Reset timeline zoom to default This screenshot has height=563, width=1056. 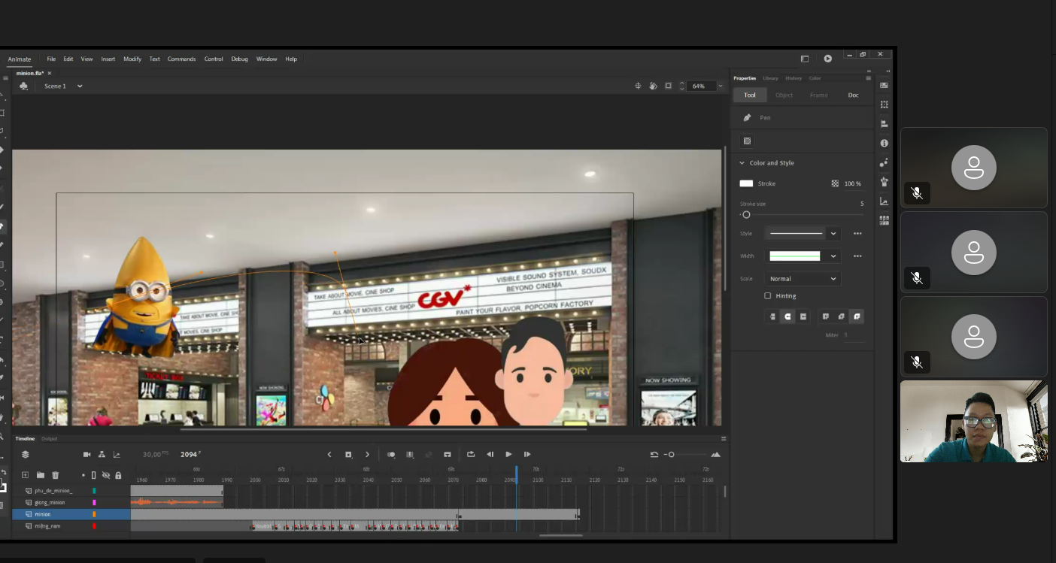654,454
